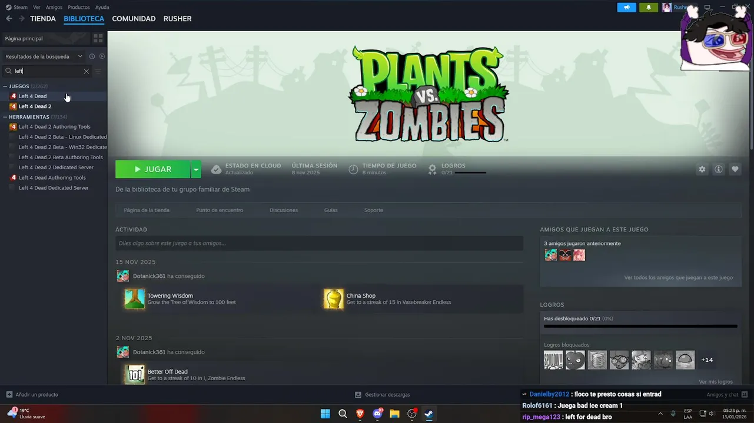This screenshot has height=423, width=754.
Task: Click the achievements progress bar
Action: point(640,326)
